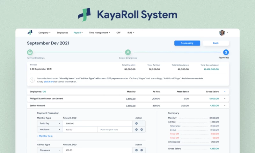Open the IRAS menu
Viewport: 255px width, 153px height.
[x=131, y=33]
